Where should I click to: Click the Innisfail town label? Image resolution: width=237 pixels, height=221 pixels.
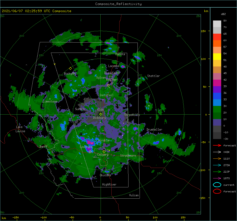(x=106, y=95)
